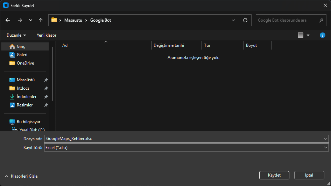Open the Kayıt türü dropdown
The image size is (331, 186).
(186, 148)
